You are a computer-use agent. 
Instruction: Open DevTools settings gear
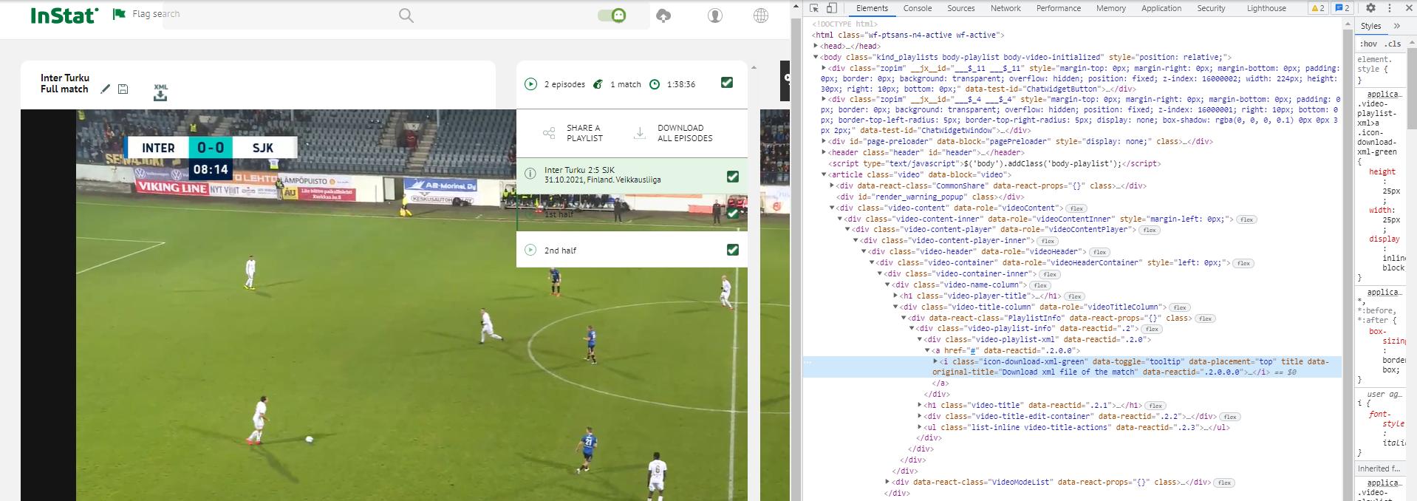click(x=1370, y=8)
